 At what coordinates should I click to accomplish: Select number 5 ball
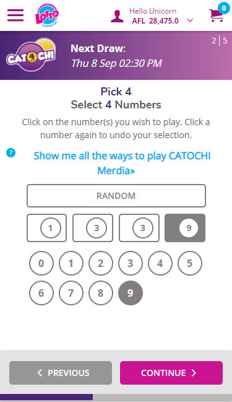point(189,263)
